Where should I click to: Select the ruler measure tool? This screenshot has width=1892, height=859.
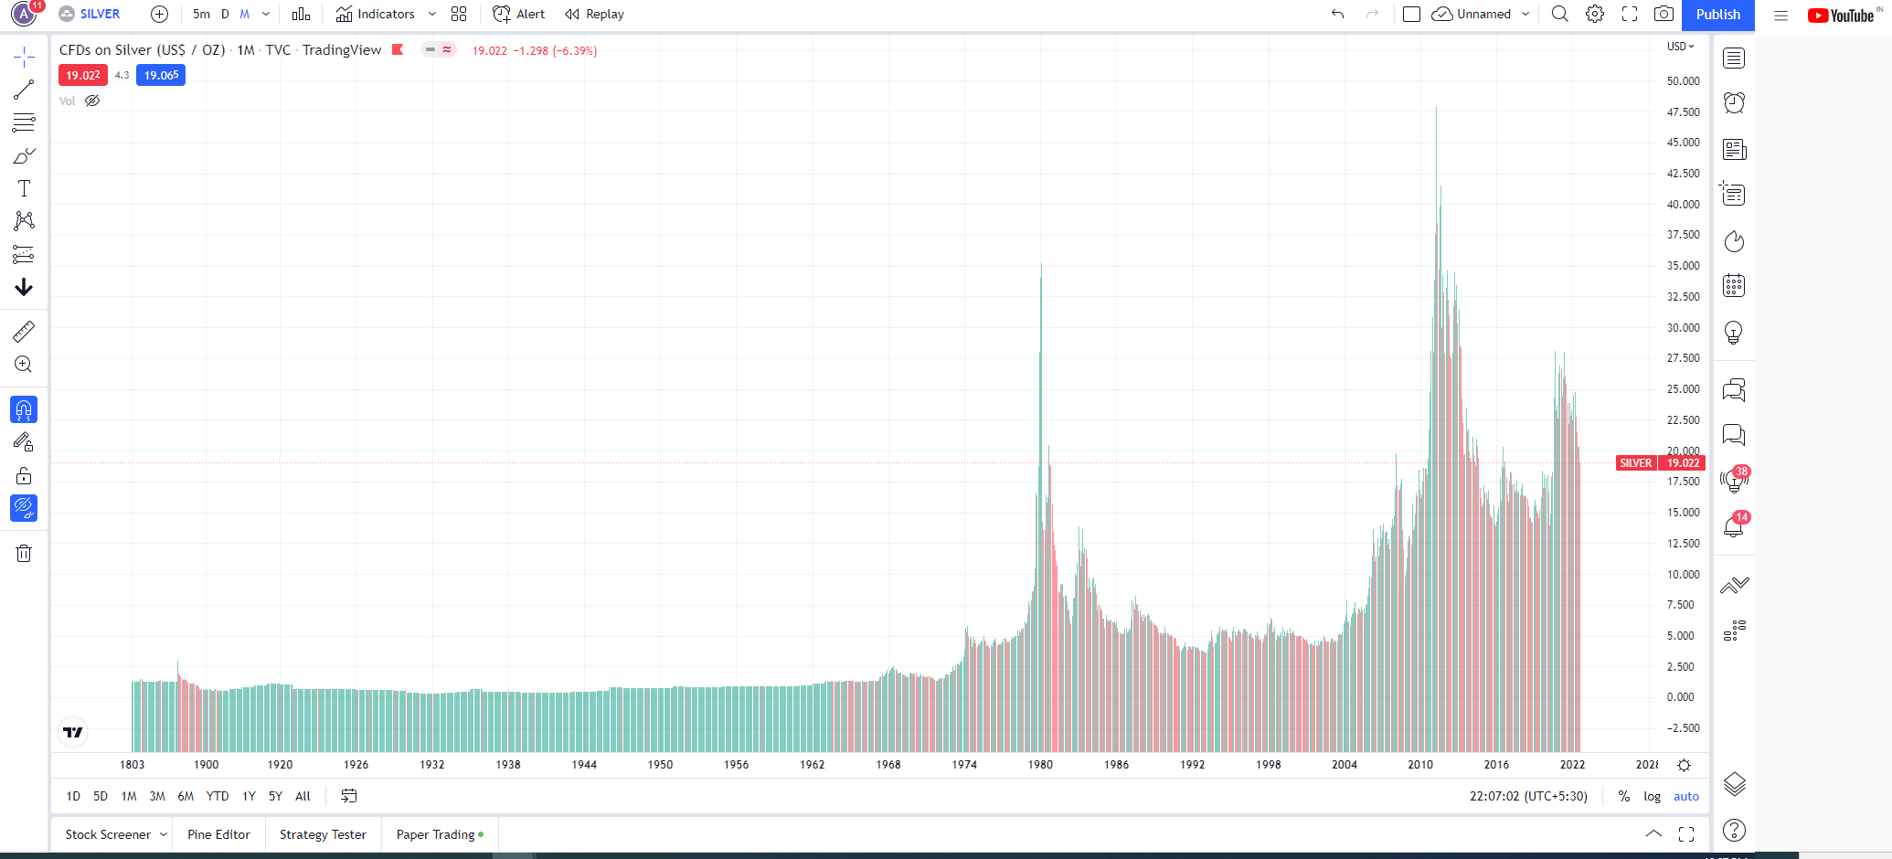(24, 331)
